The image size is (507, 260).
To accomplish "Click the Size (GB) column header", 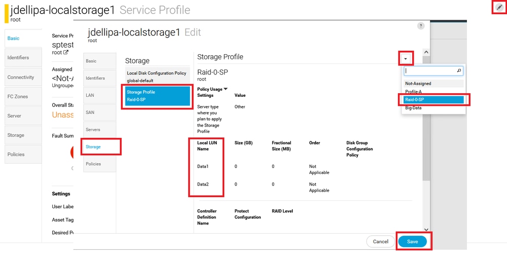I will click(x=244, y=143).
